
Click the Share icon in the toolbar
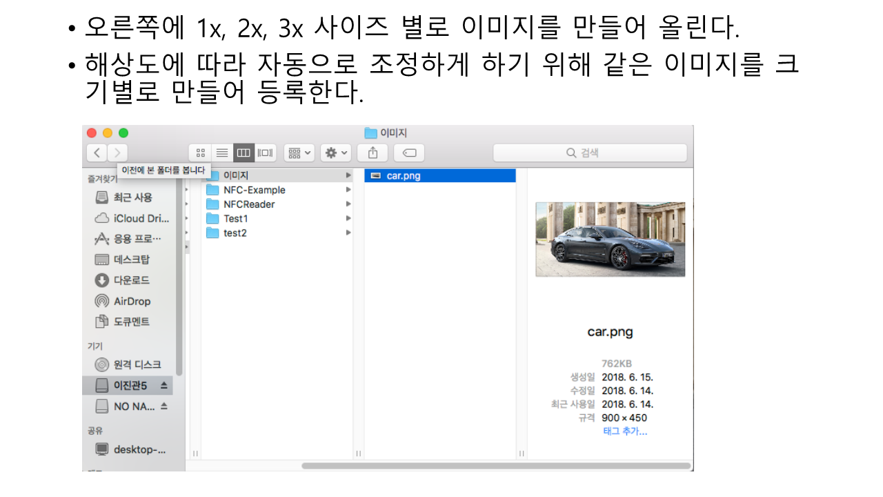pyautogui.click(x=373, y=153)
